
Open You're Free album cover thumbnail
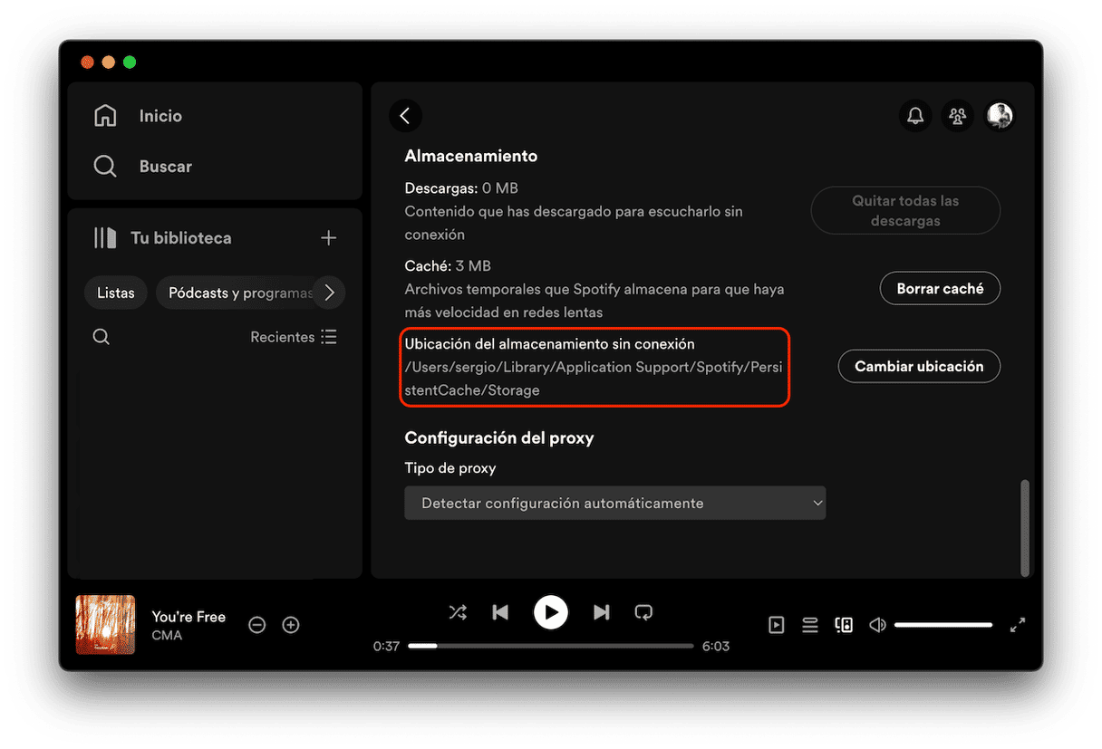105,624
